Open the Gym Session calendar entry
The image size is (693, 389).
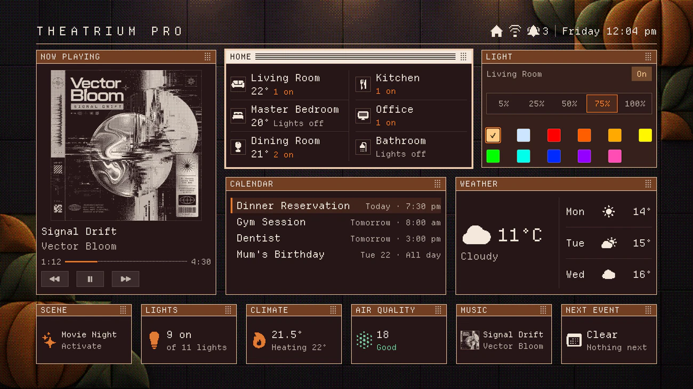tap(336, 222)
